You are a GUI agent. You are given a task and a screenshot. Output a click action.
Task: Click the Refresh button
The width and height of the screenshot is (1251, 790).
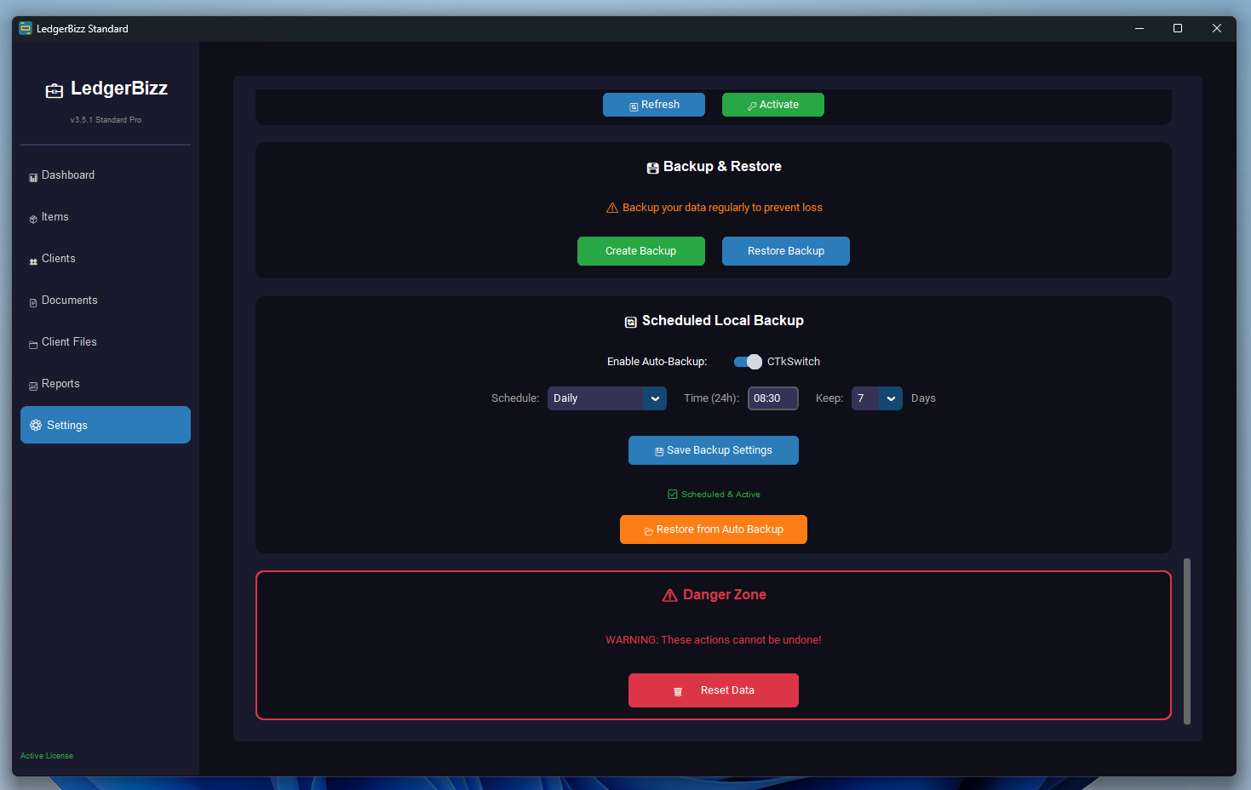click(654, 105)
